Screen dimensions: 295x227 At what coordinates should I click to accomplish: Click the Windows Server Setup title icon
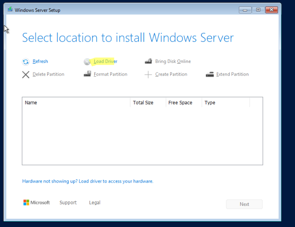10,10
